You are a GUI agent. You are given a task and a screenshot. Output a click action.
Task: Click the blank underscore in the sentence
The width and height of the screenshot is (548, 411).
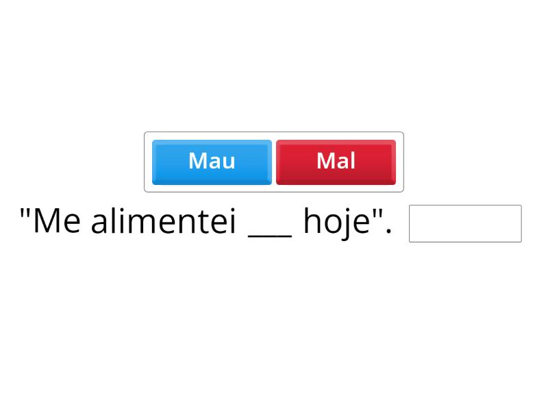[270, 232]
